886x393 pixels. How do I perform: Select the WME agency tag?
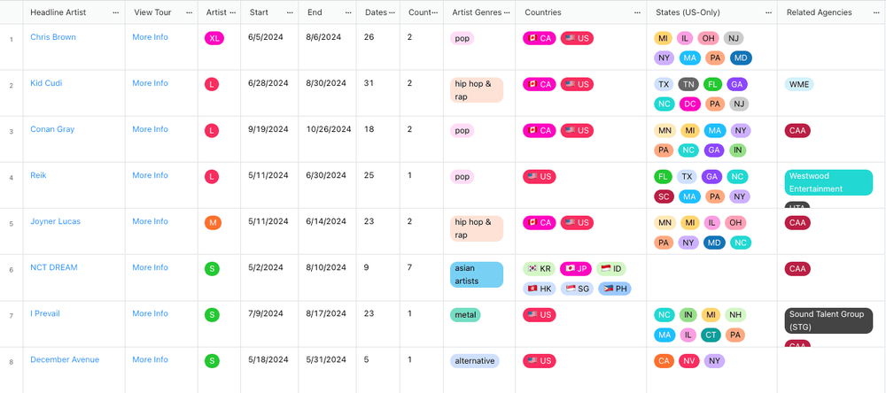coord(799,85)
